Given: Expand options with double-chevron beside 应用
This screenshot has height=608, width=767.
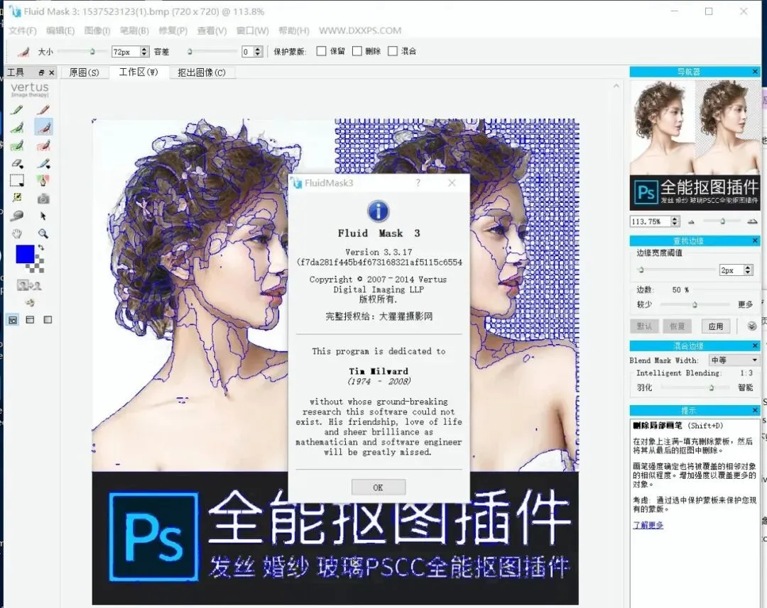Looking at the screenshot, I should point(752,326).
